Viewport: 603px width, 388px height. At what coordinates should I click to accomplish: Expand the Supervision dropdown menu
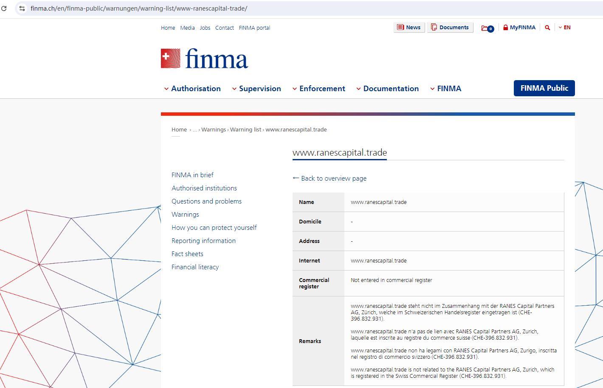coord(256,89)
